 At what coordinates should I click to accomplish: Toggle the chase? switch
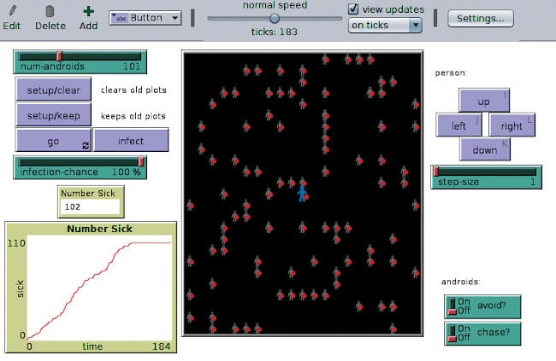coord(451,333)
